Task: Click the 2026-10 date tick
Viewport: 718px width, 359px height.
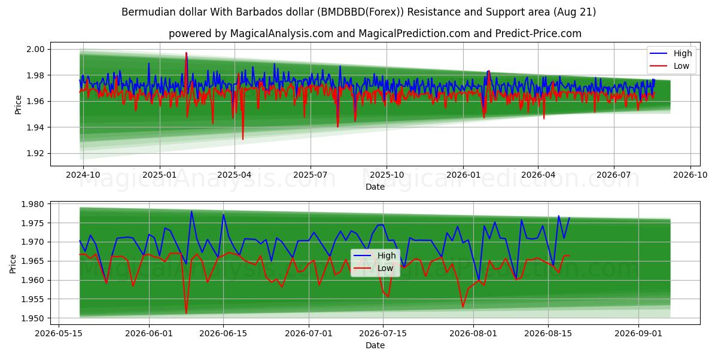Action: pos(690,176)
